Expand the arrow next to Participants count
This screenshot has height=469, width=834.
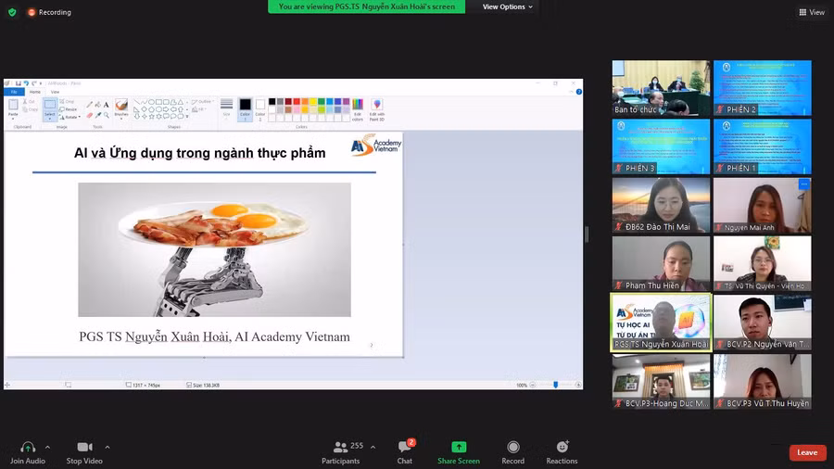tap(373, 447)
